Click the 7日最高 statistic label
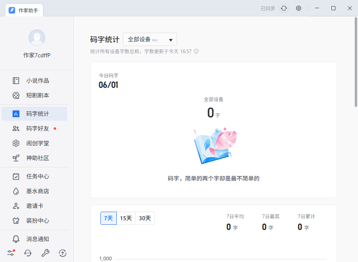The image size is (358, 262). pos(271,217)
